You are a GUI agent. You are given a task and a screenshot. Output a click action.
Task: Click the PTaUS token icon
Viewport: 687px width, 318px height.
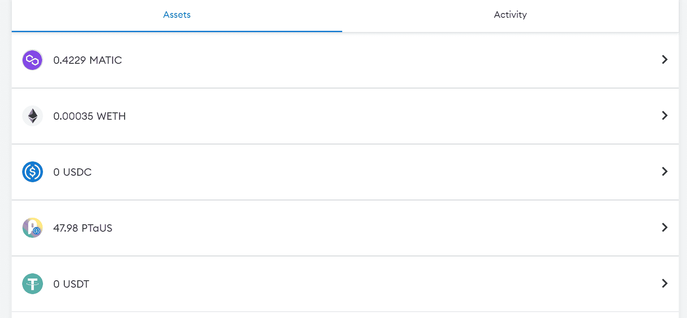(x=33, y=228)
